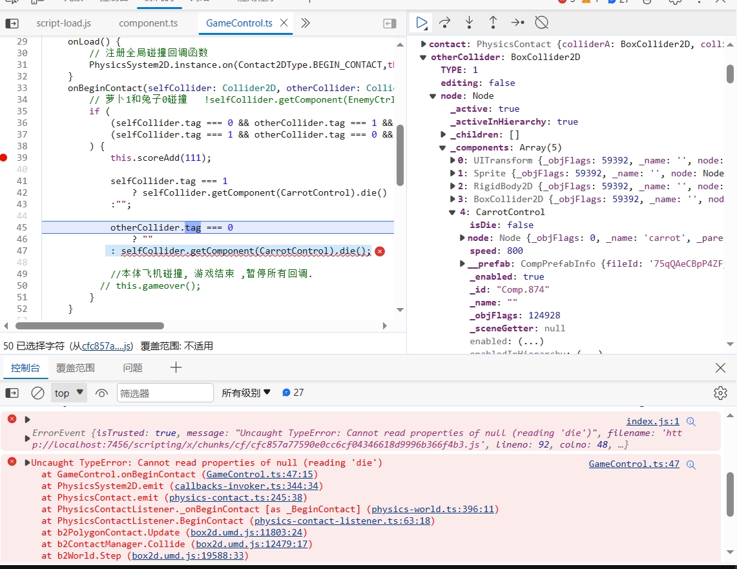The height and width of the screenshot is (569, 737).
Task: Deactivate breakpoints icon
Action: (542, 23)
